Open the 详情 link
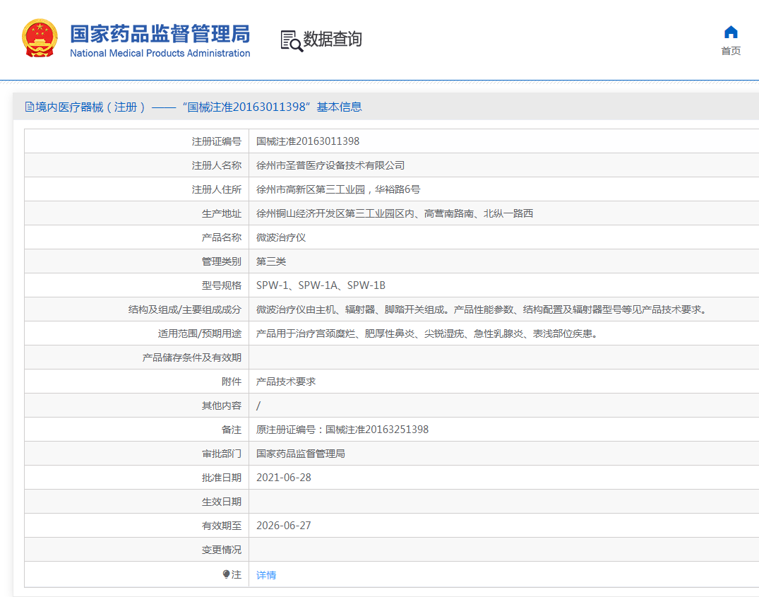 266,574
